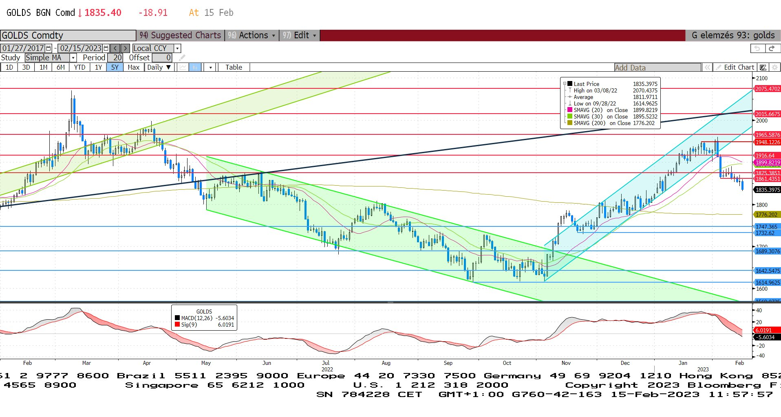Click the 1689.3076 blue price label

click(x=768, y=251)
